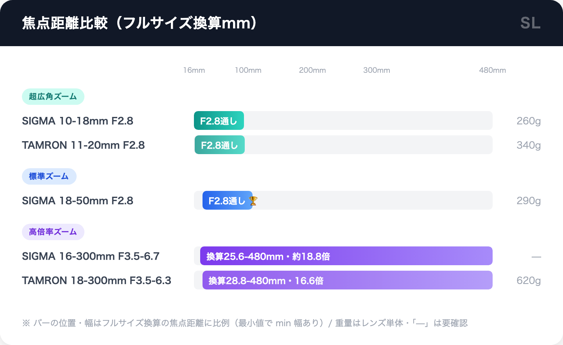Click the 340g weight value

point(529,145)
